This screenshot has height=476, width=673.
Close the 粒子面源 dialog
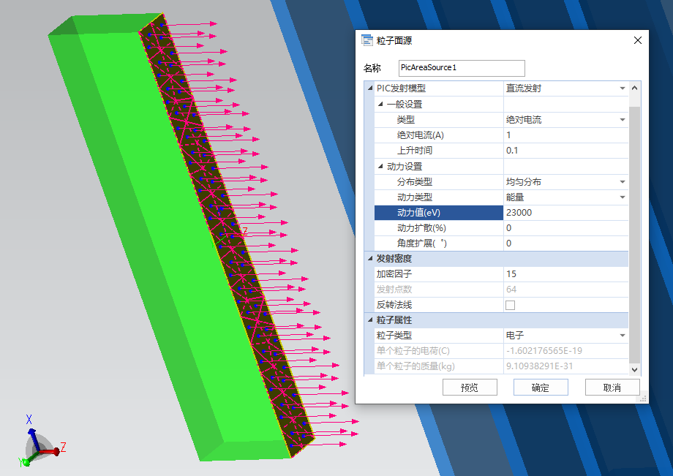point(637,41)
